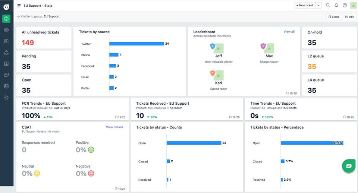358x193 pixels.
Task: Click the Clone dashboard button
Action: [334, 17]
